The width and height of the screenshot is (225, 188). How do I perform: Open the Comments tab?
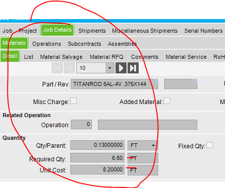(x=145, y=57)
